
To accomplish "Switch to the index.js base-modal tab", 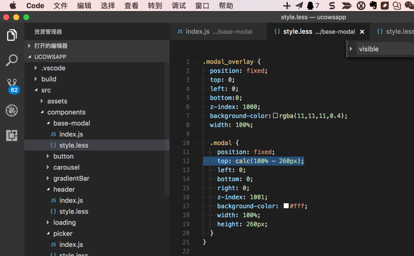I will (x=218, y=31).
